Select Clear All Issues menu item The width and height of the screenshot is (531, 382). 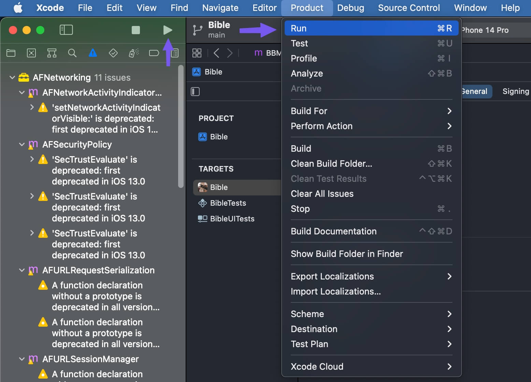371,194
